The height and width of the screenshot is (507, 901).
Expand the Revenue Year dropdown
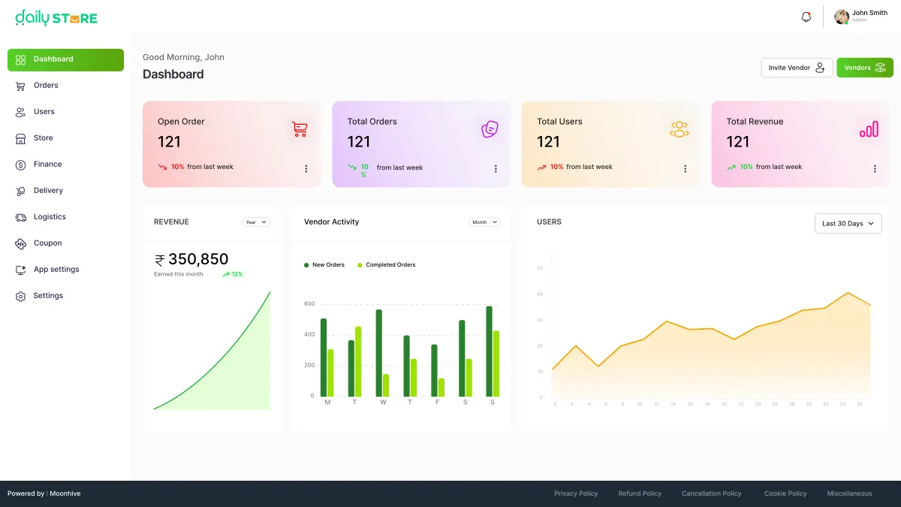click(256, 222)
